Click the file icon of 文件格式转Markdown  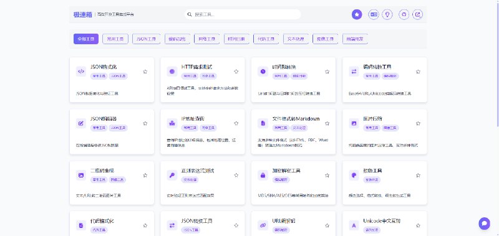coord(263,123)
